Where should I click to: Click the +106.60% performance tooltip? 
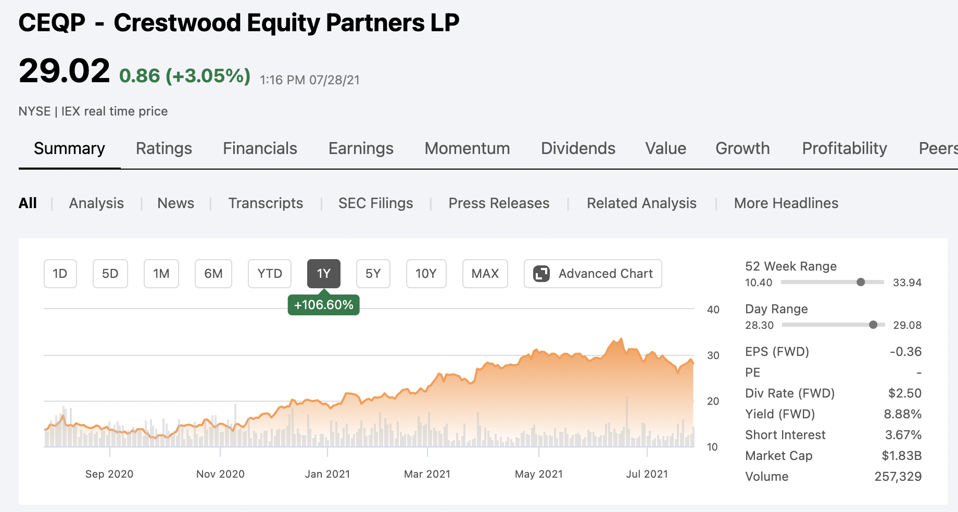click(324, 305)
